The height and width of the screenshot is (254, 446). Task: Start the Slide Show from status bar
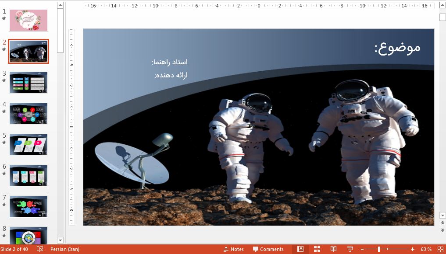click(350, 249)
